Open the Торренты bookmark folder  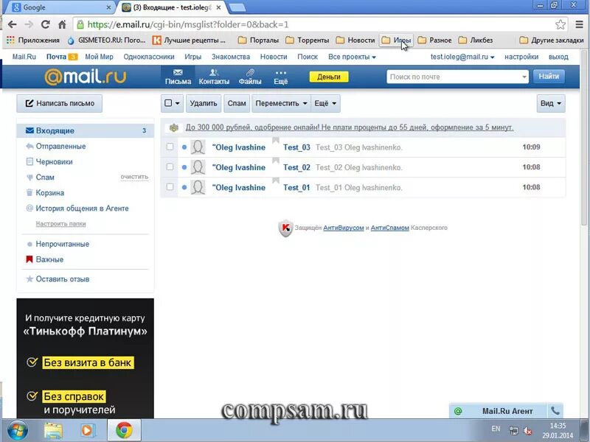pyautogui.click(x=308, y=41)
